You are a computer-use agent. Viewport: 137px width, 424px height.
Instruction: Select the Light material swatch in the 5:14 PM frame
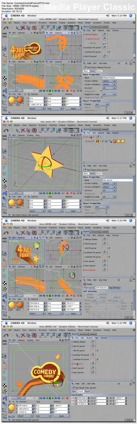point(12,101)
